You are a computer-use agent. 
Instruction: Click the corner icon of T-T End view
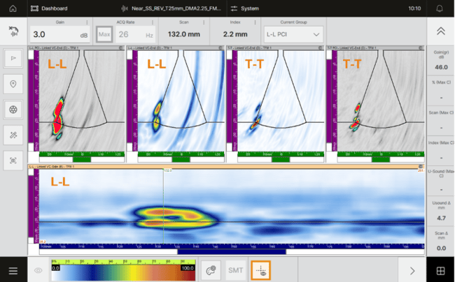tap(321, 48)
